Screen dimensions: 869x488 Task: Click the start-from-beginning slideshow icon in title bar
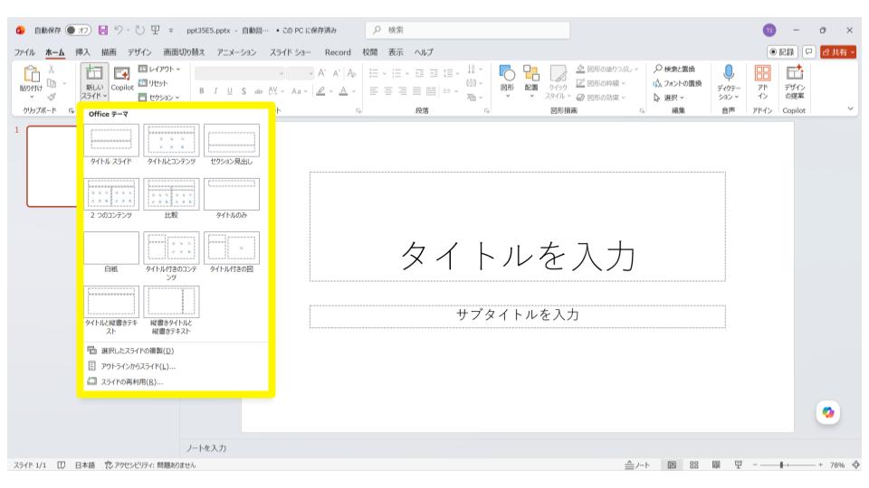click(156, 30)
